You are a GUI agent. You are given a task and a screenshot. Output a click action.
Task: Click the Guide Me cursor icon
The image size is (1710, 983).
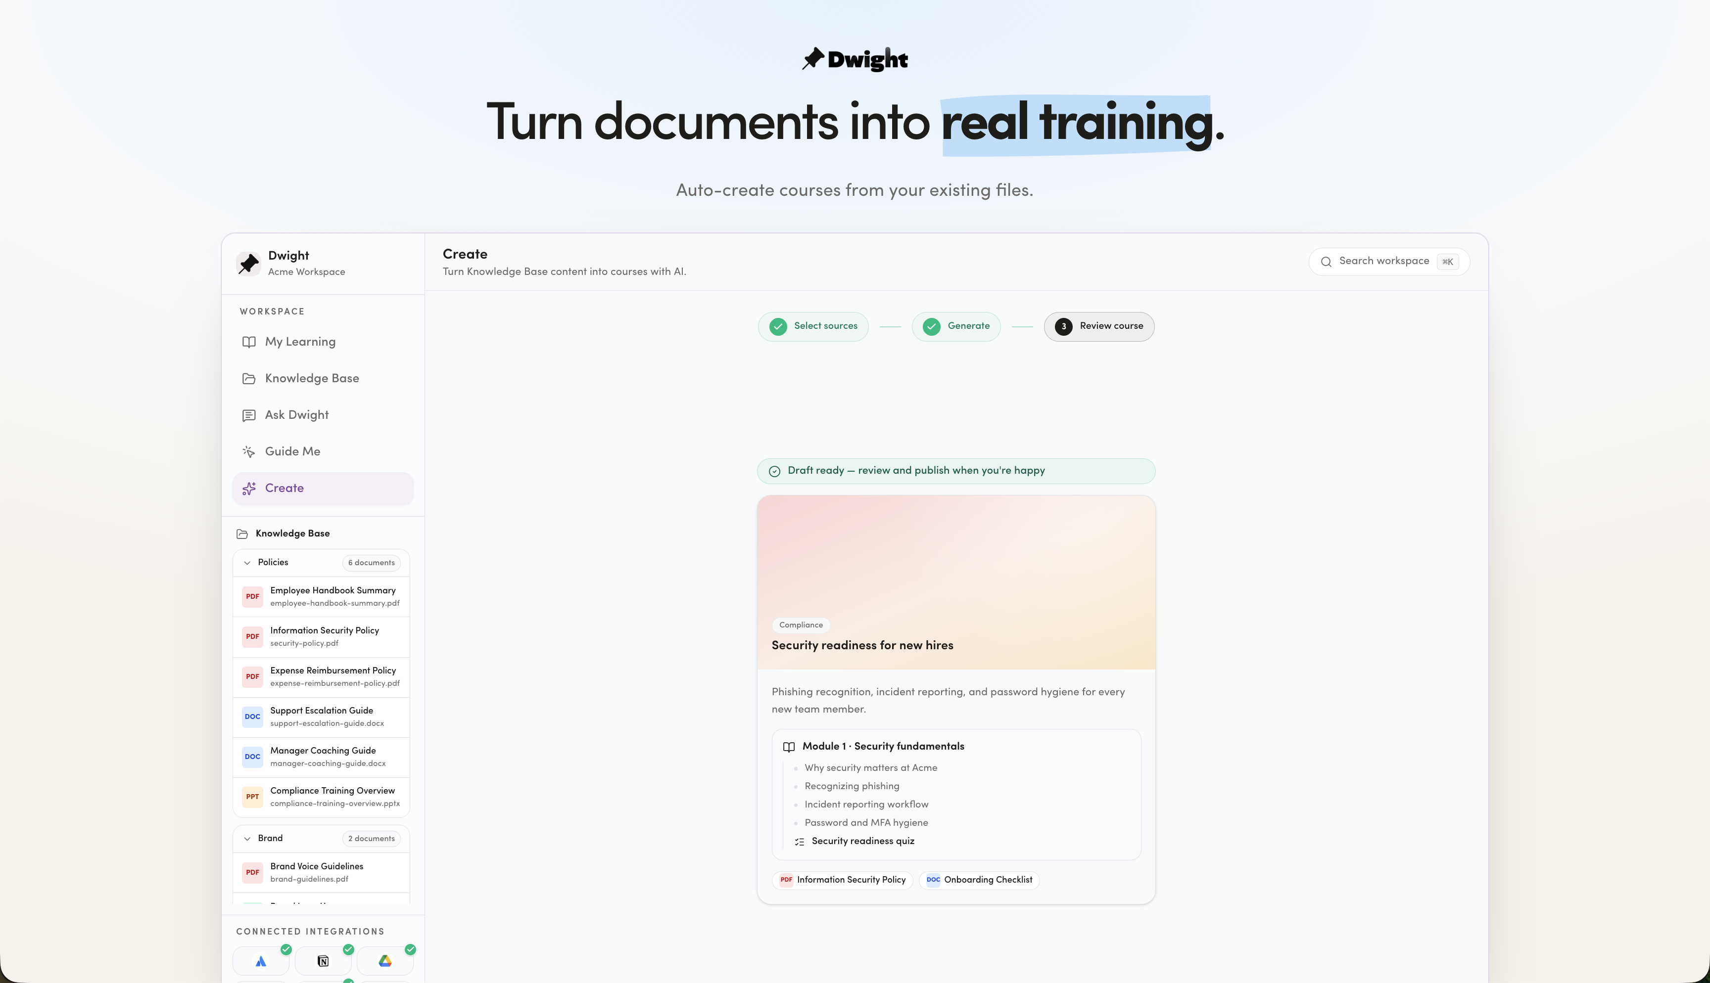(248, 451)
